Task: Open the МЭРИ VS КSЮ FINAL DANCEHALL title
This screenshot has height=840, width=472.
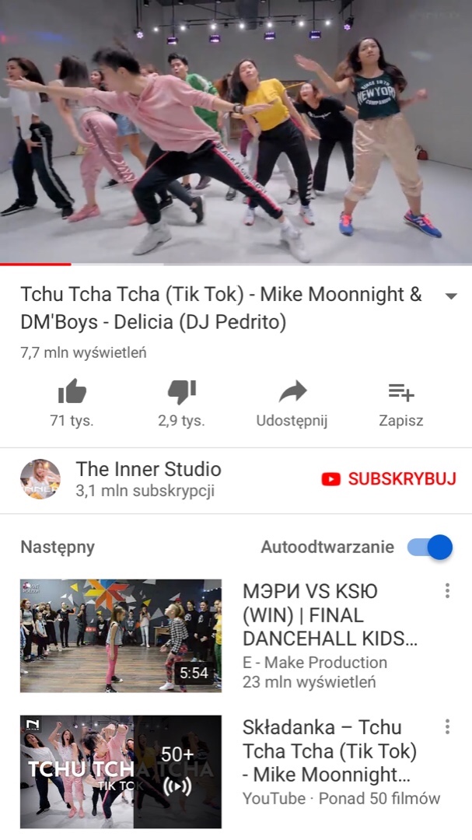Action: coord(330,614)
